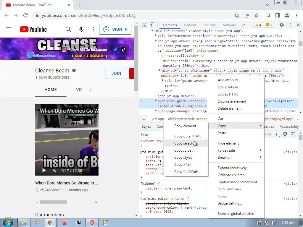The height and width of the screenshot is (227, 303).
Task: Click the flex badge on guide-wrapper
Action: (x=286, y=81)
